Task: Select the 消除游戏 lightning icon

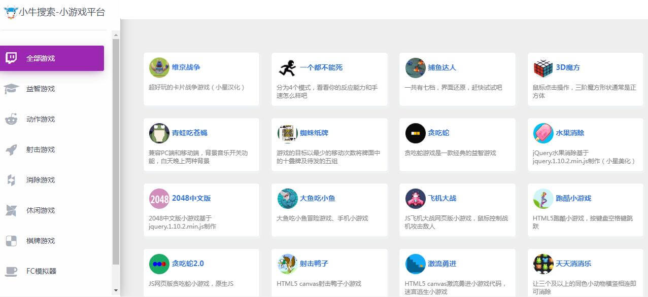Action: 12,180
